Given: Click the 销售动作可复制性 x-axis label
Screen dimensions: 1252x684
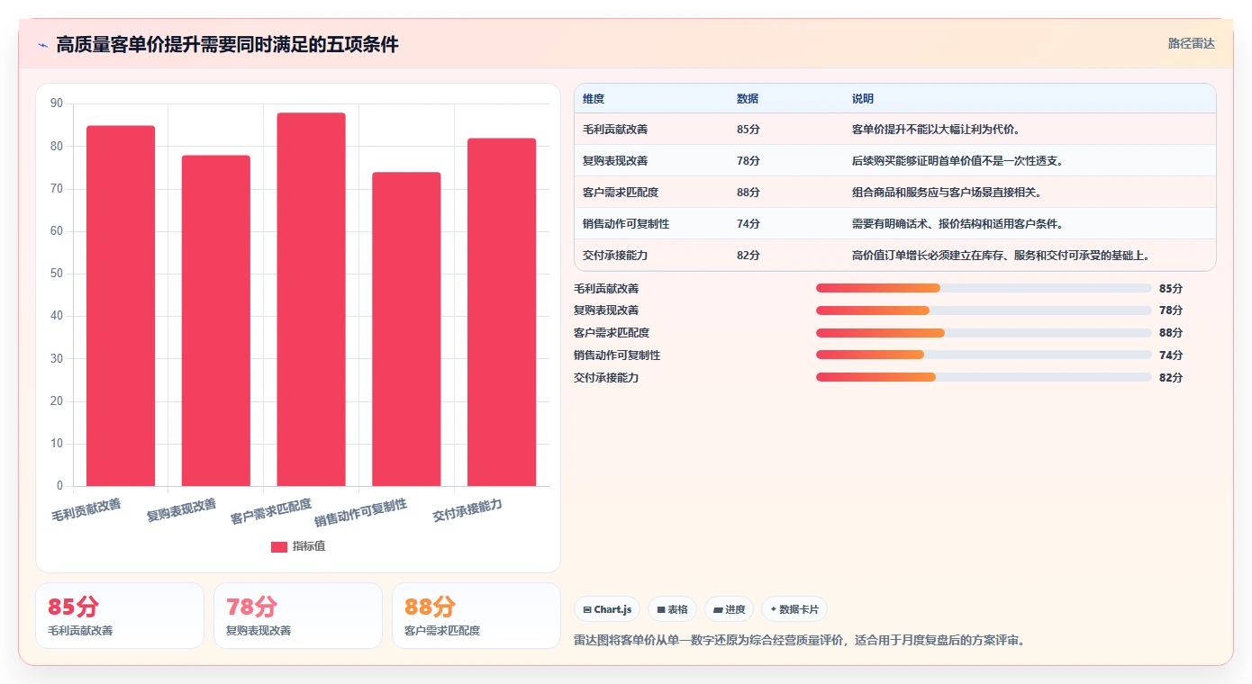Looking at the screenshot, I should [360, 513].
